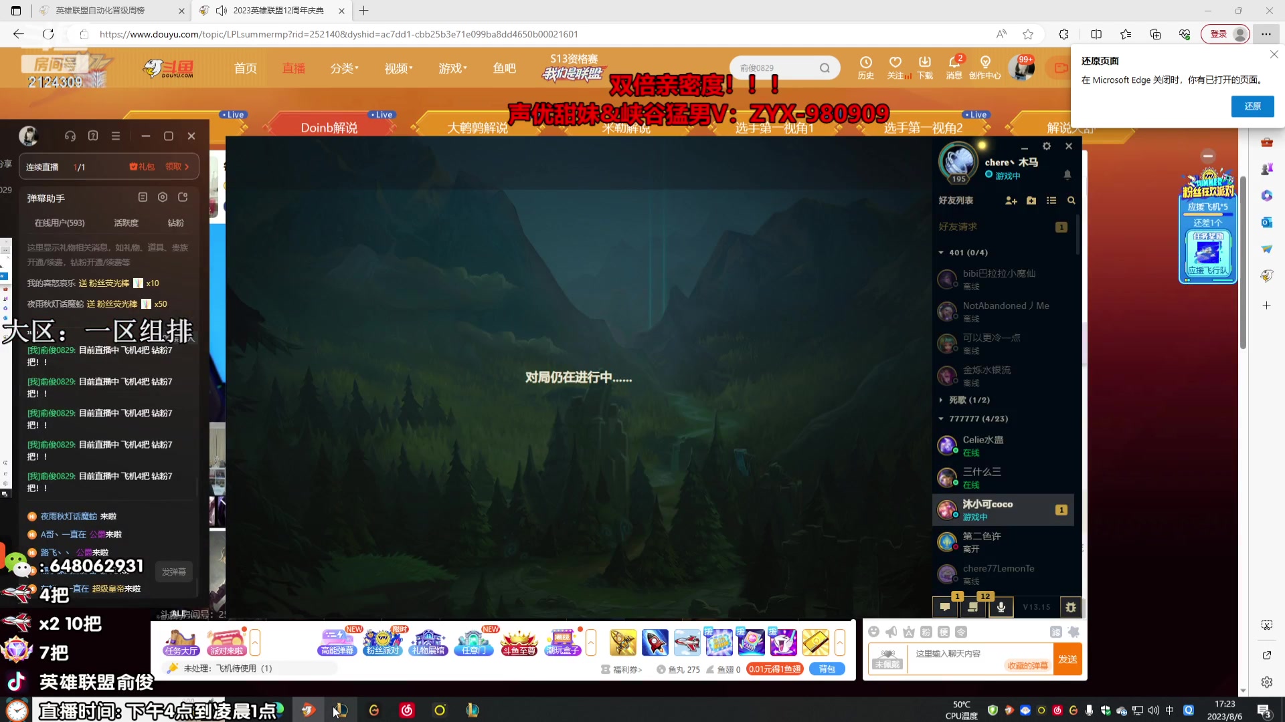
Task: Open the 任务大厅 task hall icon
Action: click(181, 643)
